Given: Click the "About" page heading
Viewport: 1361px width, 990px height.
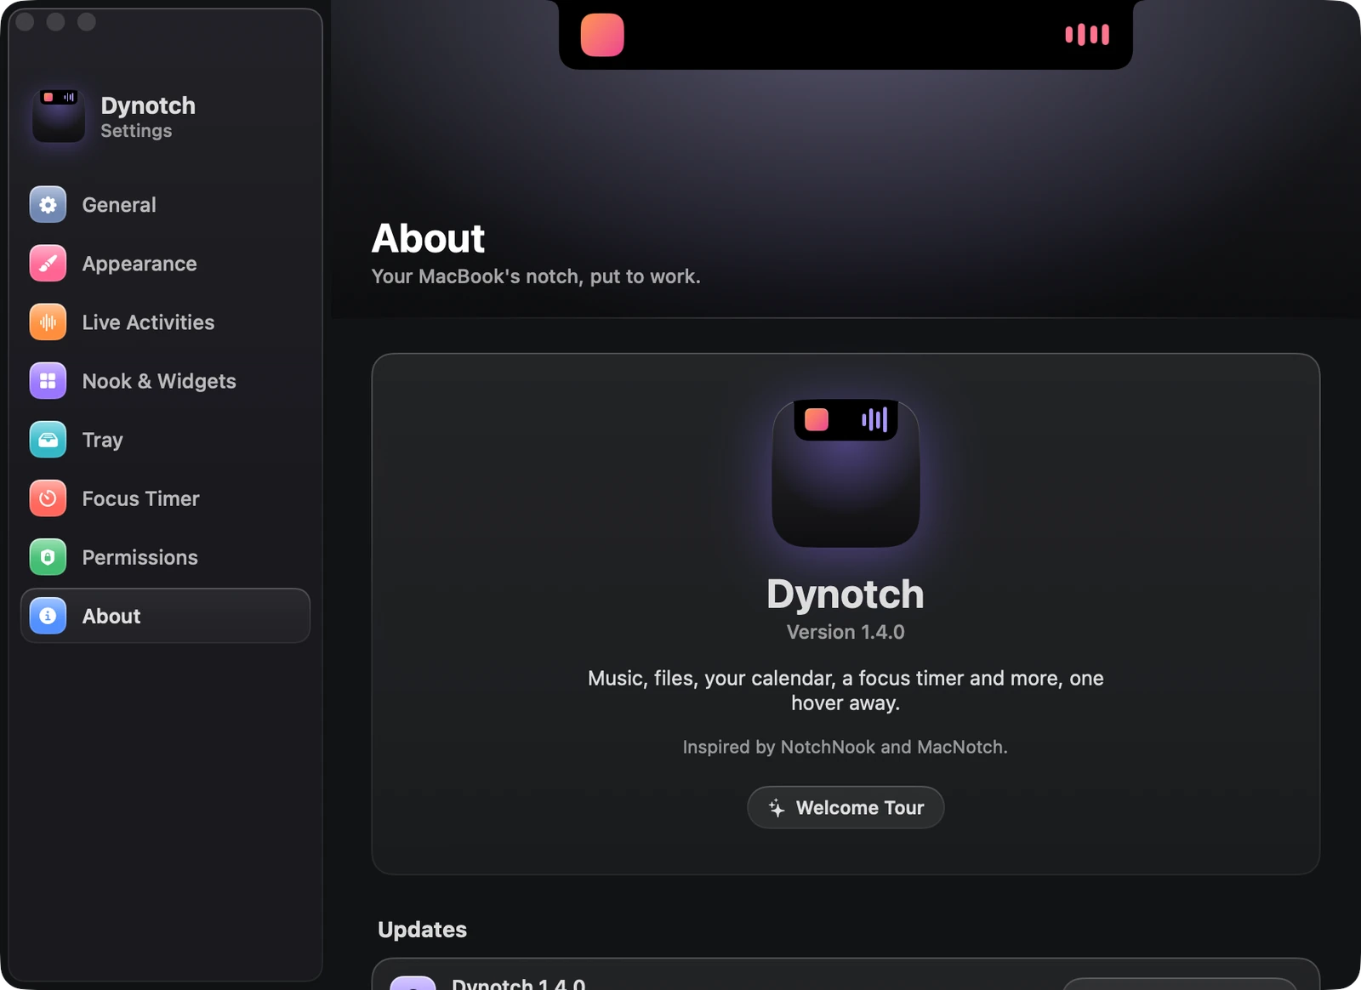Looking at the screenshot, I should click(x=428, y=238).
